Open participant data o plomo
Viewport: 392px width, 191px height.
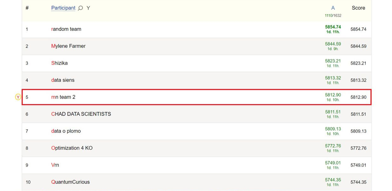tap(66, 131)
